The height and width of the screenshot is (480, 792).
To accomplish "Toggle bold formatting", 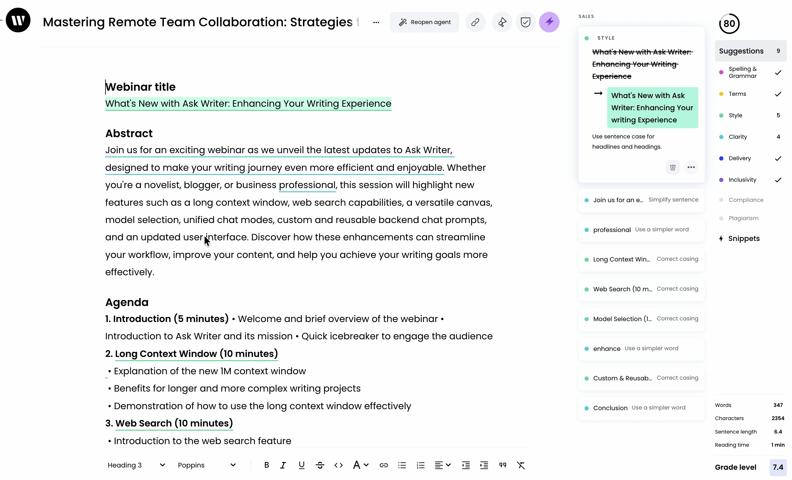I will point(266,465).
